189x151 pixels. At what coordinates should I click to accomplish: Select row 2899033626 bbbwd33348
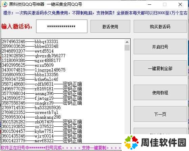coord(30,47)
